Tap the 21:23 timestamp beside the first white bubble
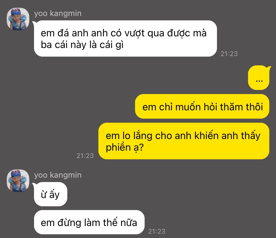The height and width of the screenshot is (238, 276). (x=229, y=54)
